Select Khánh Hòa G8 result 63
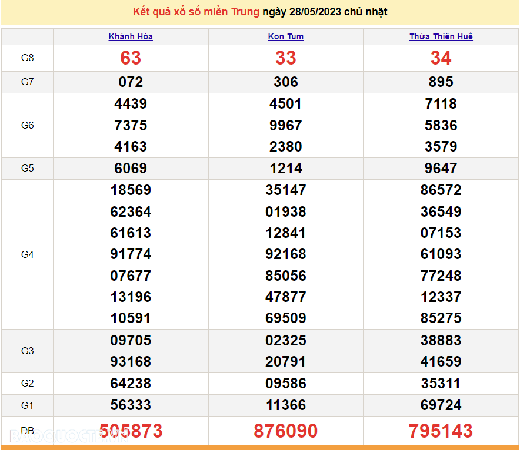This screenshot has height=450, width=520. pyautogui.click(x=131, y=58)
